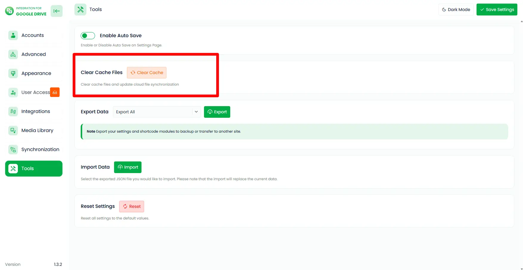
Task: Collapse the sidebar with the arrow icon
Action: (56, 11)
